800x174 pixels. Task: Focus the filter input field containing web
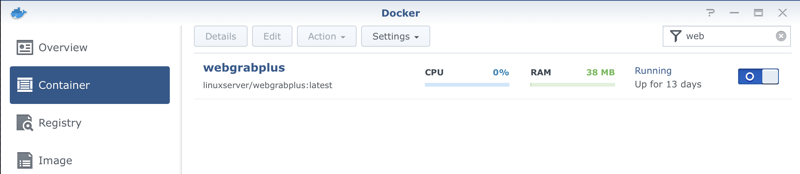(x=727, y=36)
